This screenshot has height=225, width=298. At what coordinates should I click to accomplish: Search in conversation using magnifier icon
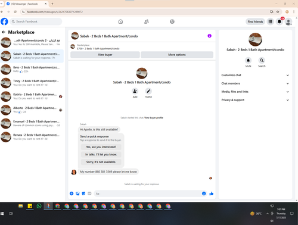click(262, 60)
